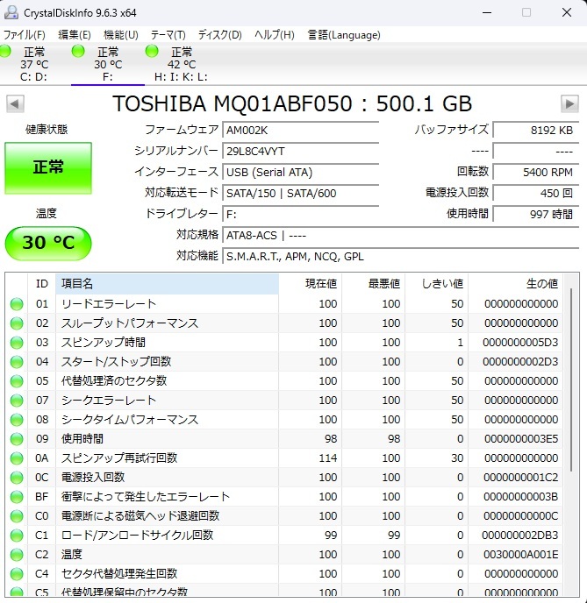Click the standard field ATA8-ACS

(401, 235)
